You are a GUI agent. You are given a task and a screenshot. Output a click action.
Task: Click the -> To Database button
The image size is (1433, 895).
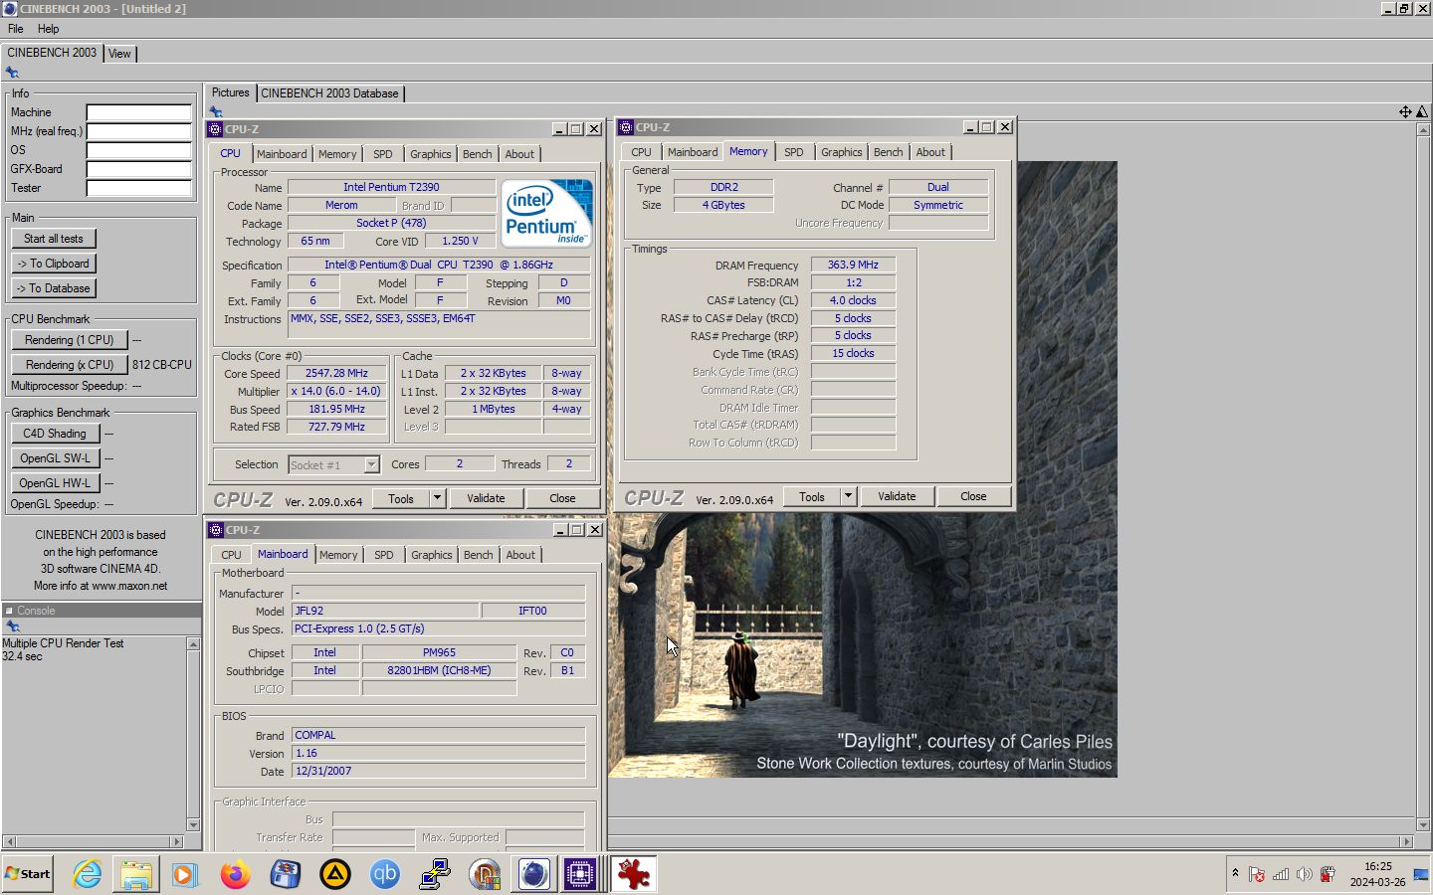pos(54,288)
